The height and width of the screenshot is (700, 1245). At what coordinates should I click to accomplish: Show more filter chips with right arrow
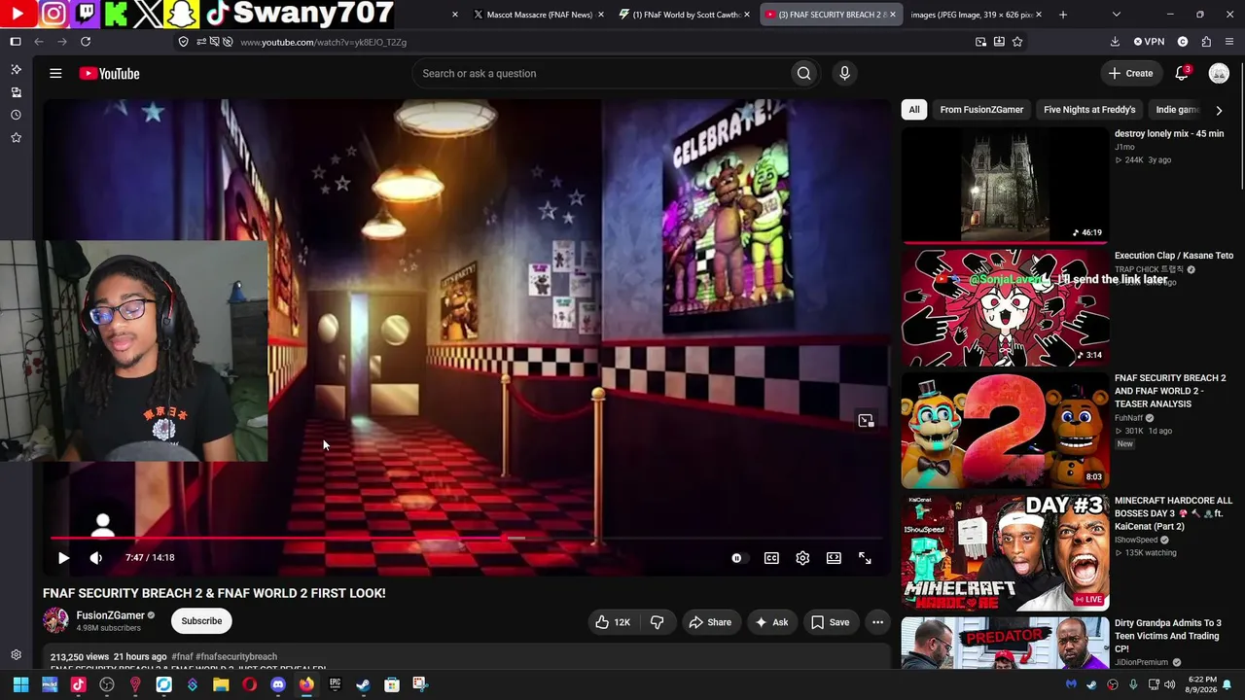tap(1219, 110)
